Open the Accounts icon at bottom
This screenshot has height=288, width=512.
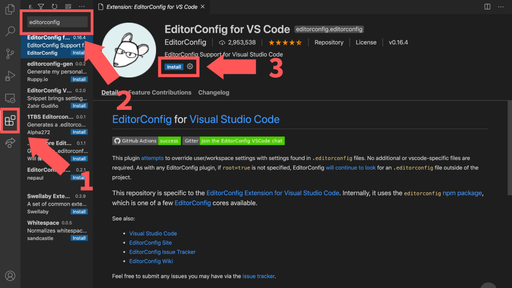10,276
